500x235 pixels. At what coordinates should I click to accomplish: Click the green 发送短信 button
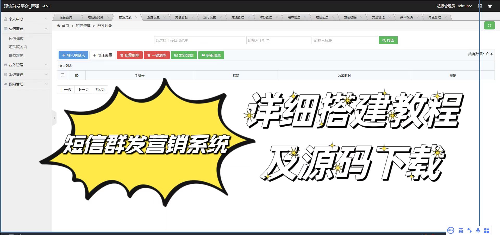(184, 55)
